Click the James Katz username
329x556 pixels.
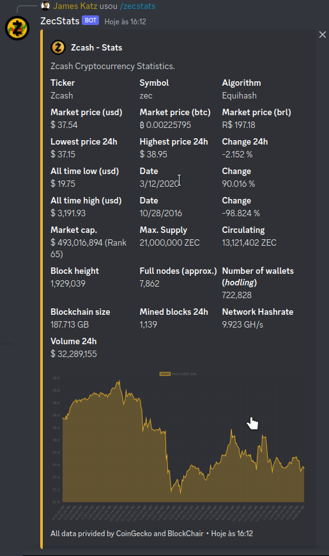pos(75,6)
